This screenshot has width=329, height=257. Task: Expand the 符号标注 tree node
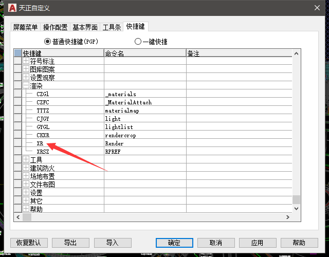tap(26, 62)
